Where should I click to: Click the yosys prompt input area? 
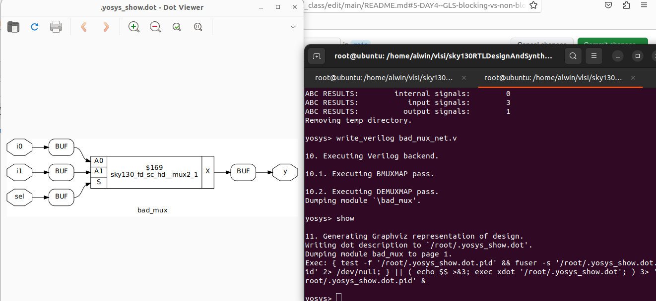(339, 297)
